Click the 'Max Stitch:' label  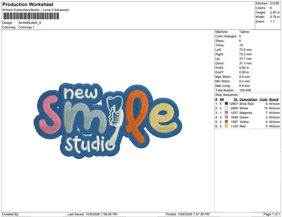223,77
